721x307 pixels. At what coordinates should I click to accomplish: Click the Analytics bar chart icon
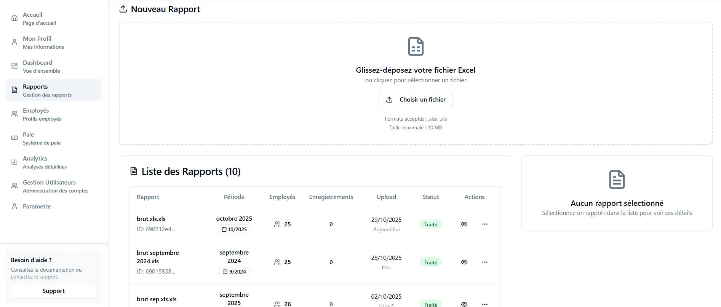click(x=14, y=162)
